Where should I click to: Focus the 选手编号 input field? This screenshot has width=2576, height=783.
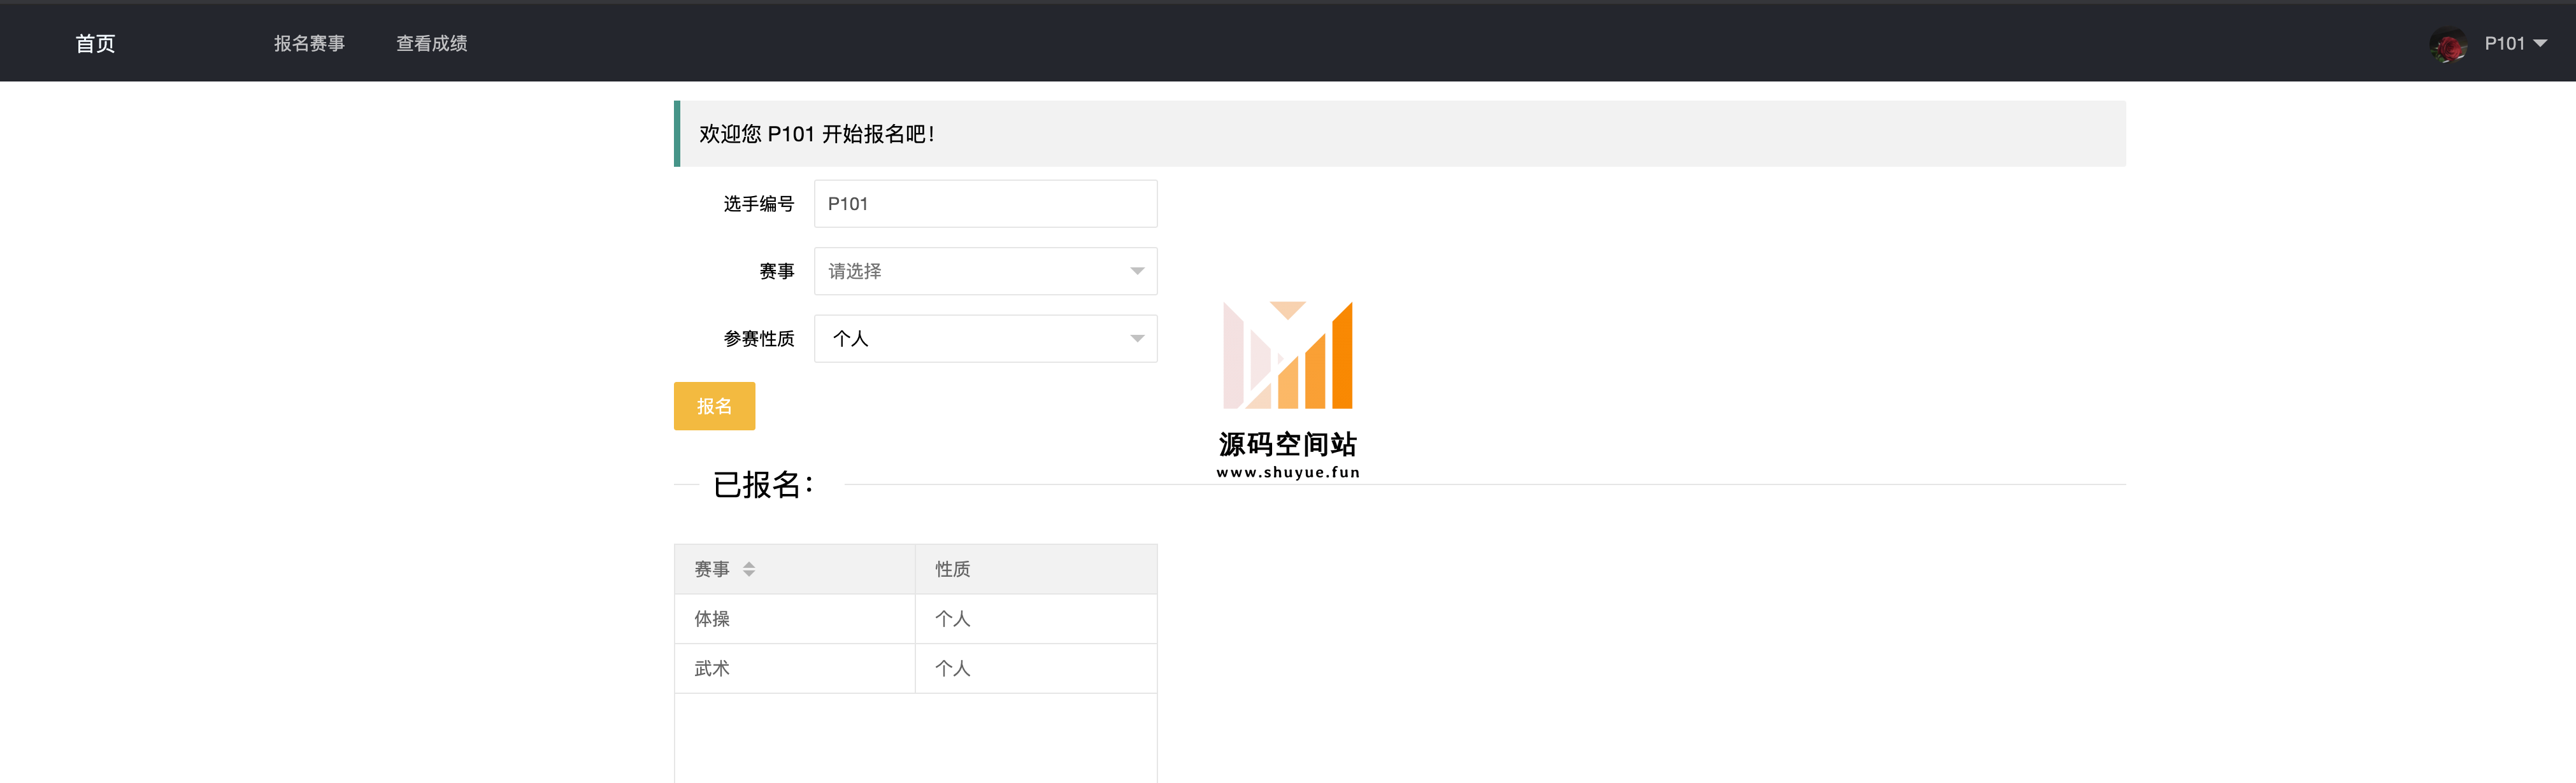pos(985,204)
